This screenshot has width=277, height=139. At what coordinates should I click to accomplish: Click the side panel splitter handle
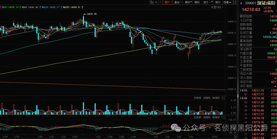(x=238, y=96)
